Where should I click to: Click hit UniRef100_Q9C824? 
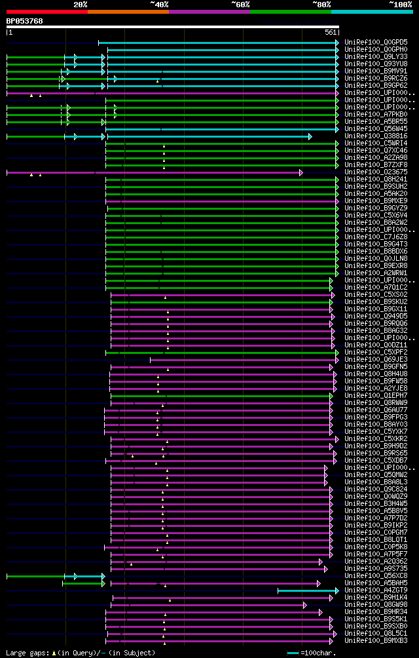(376, 488)
